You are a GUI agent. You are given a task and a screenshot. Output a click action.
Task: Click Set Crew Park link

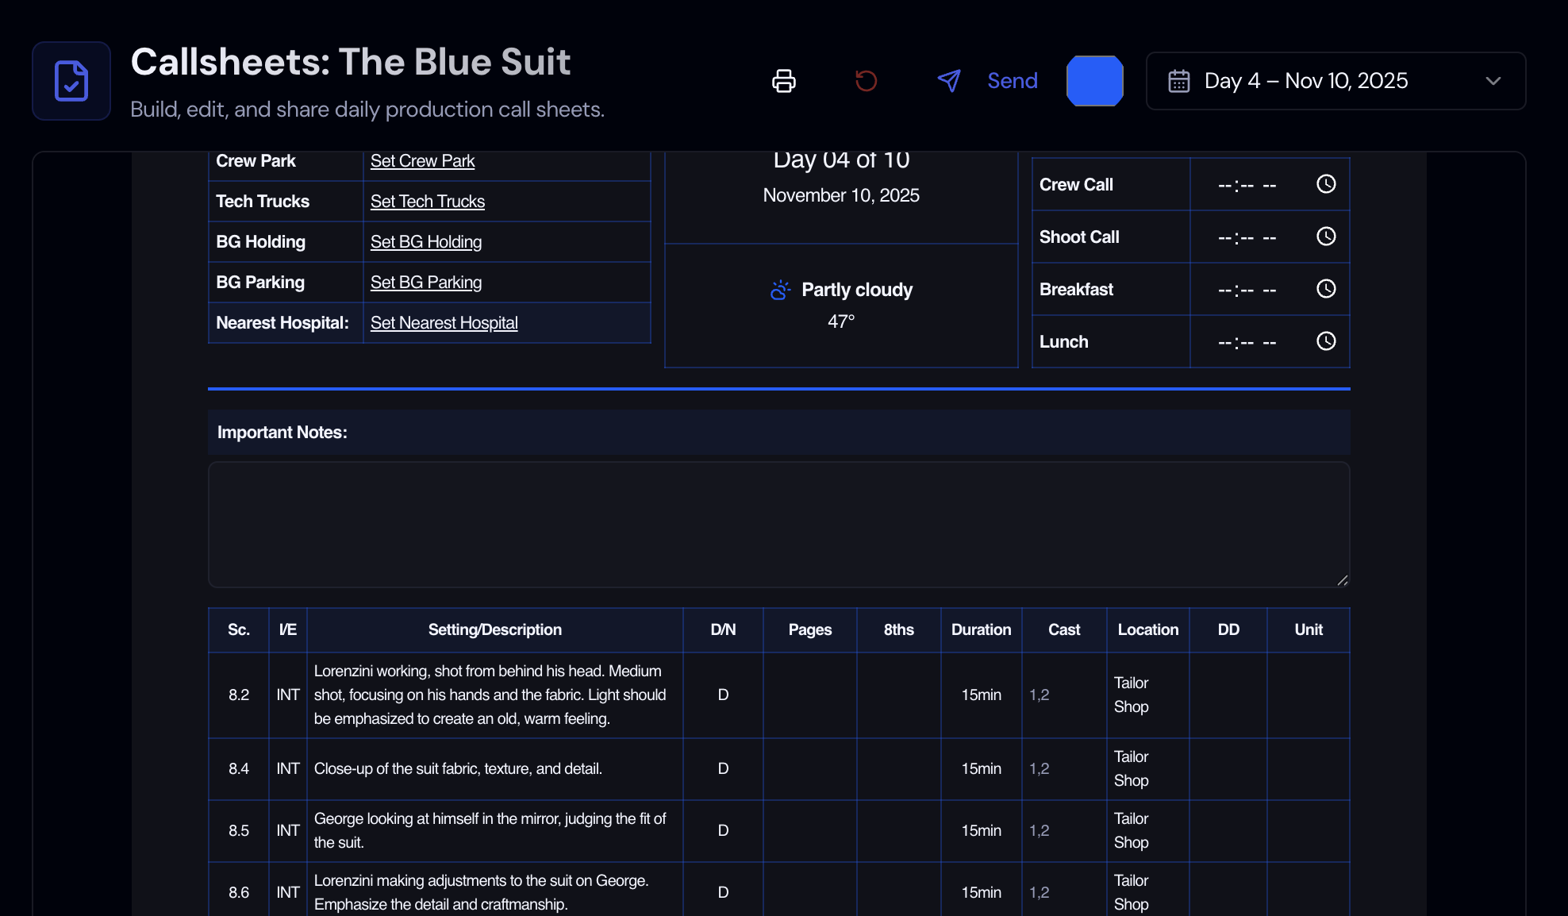click(x=422, y=161)
